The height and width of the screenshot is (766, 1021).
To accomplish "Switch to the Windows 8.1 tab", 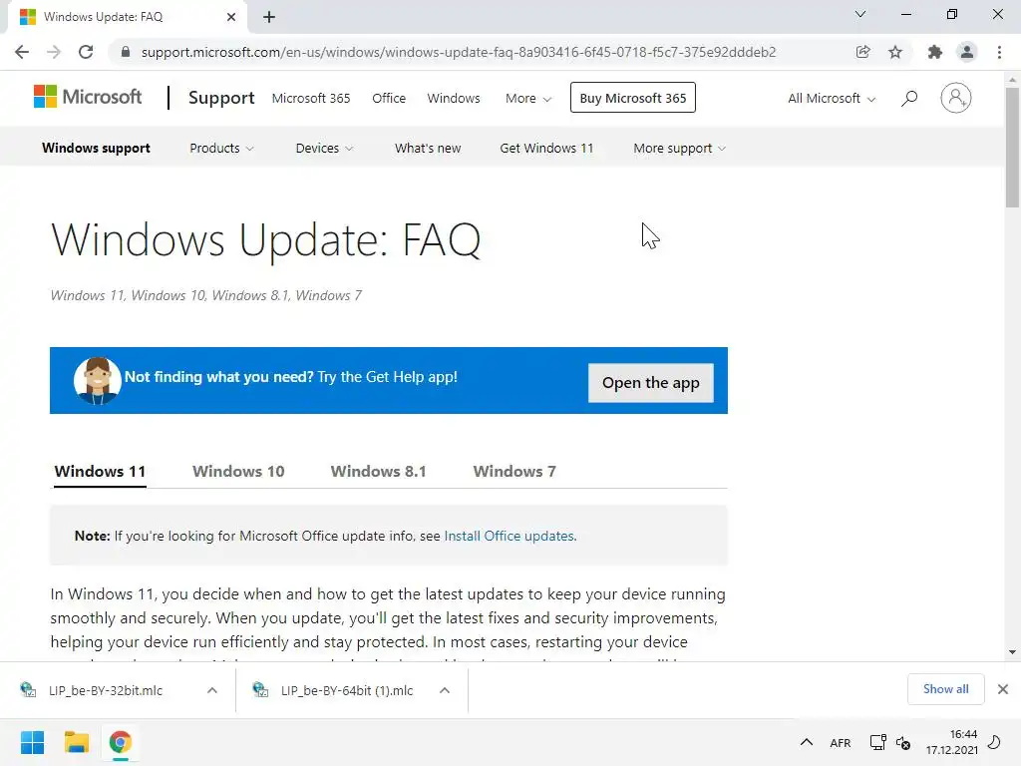I will pyautogui.click(x=378, y=472).
